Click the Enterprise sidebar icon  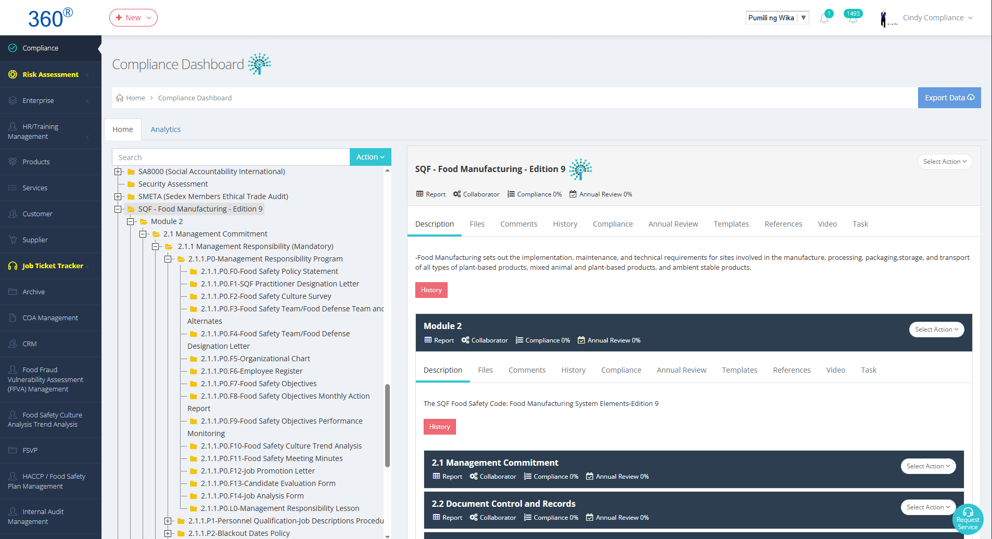point(12,100)
